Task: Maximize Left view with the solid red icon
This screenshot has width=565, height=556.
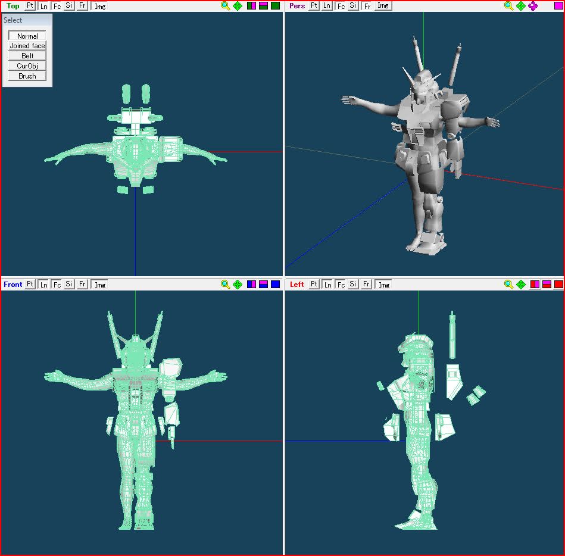Action: [558, 285]
